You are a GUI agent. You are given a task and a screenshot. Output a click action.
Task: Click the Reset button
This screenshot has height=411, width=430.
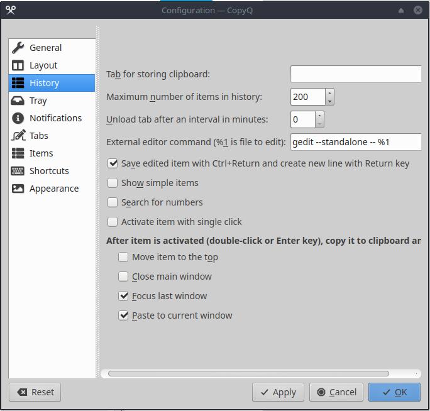35,392
